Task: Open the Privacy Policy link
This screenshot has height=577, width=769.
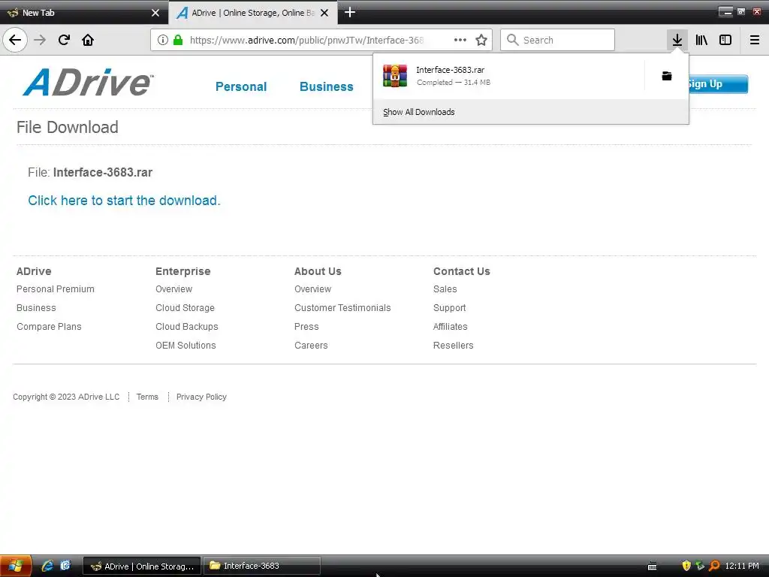Action: [201, 397]
